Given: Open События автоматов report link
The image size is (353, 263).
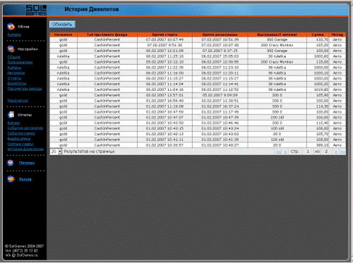Looking at the screenshot, I should click(x=25, y=128).
